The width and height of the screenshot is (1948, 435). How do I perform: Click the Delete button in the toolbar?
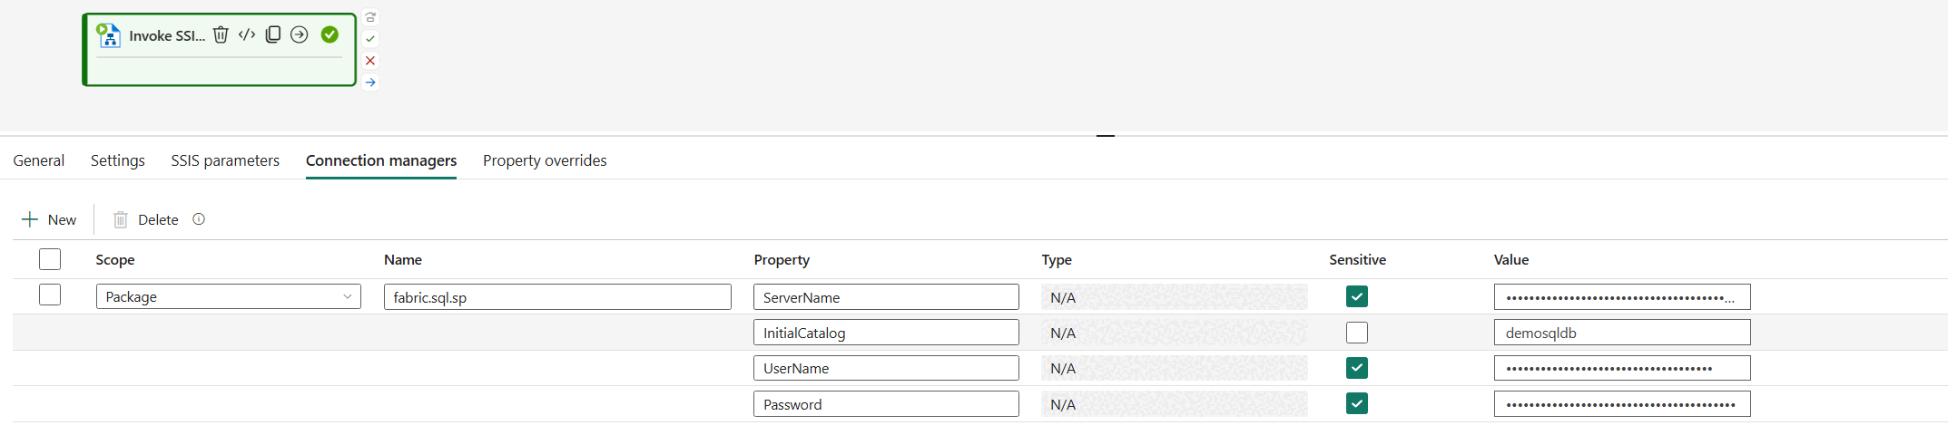point(146,219)
